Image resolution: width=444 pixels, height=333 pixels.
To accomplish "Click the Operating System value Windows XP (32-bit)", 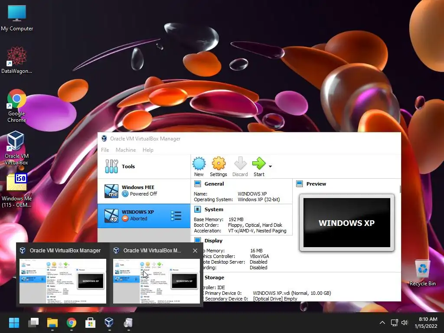I will coord(258,199).
